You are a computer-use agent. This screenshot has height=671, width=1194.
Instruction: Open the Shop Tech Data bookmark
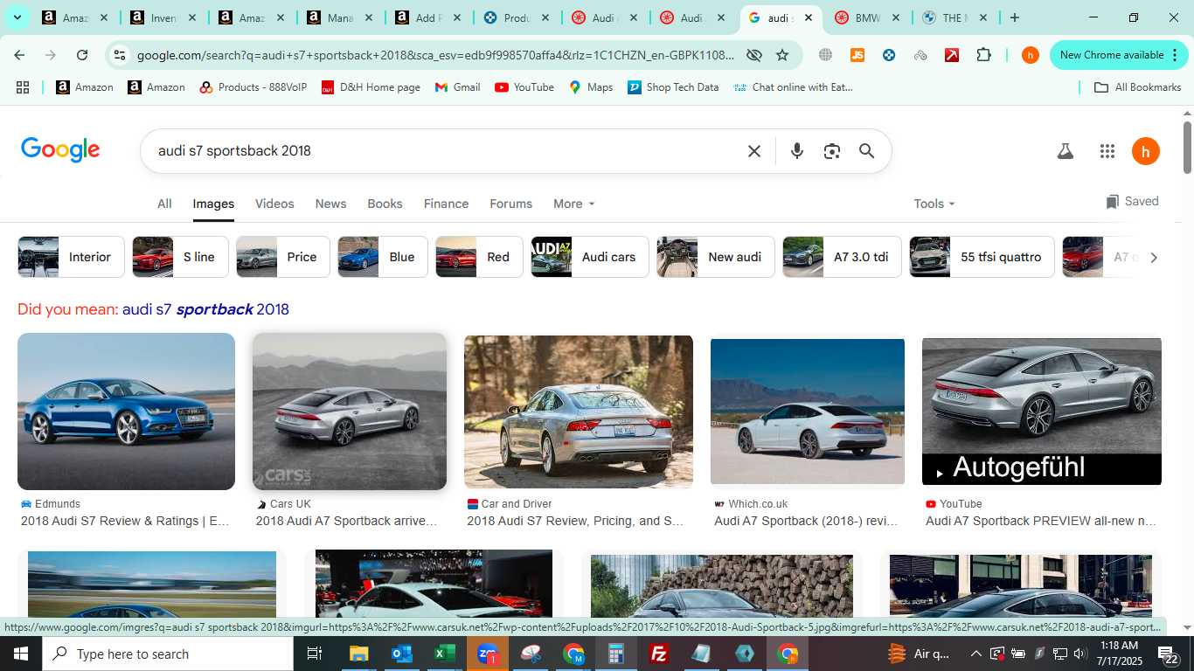673,87
